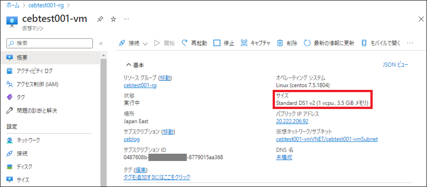Screen dimensions: 427x187
Task: Delete the VM with 削除
Action: coord(287,43)
